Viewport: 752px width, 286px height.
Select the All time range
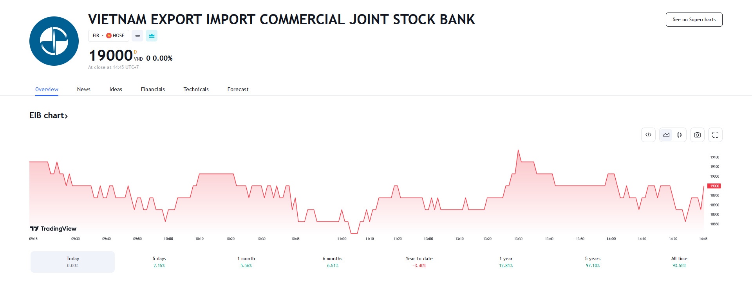[679, 262]
